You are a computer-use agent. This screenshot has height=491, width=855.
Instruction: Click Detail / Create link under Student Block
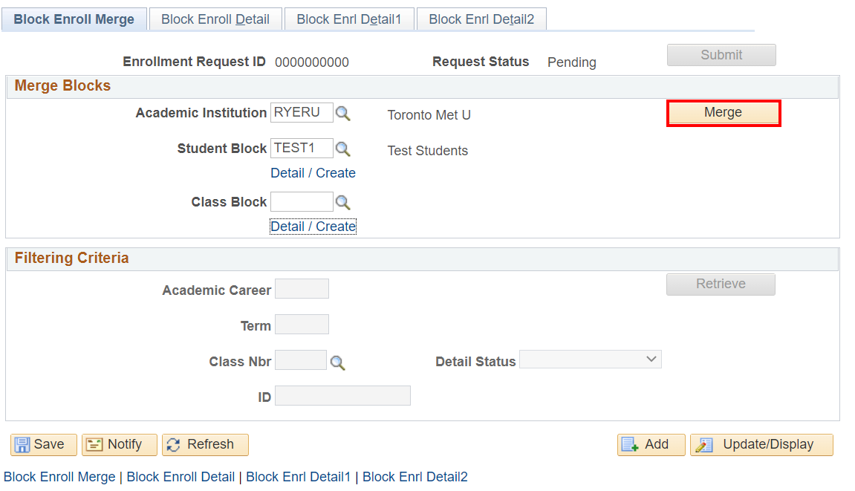tap(313, 173)
